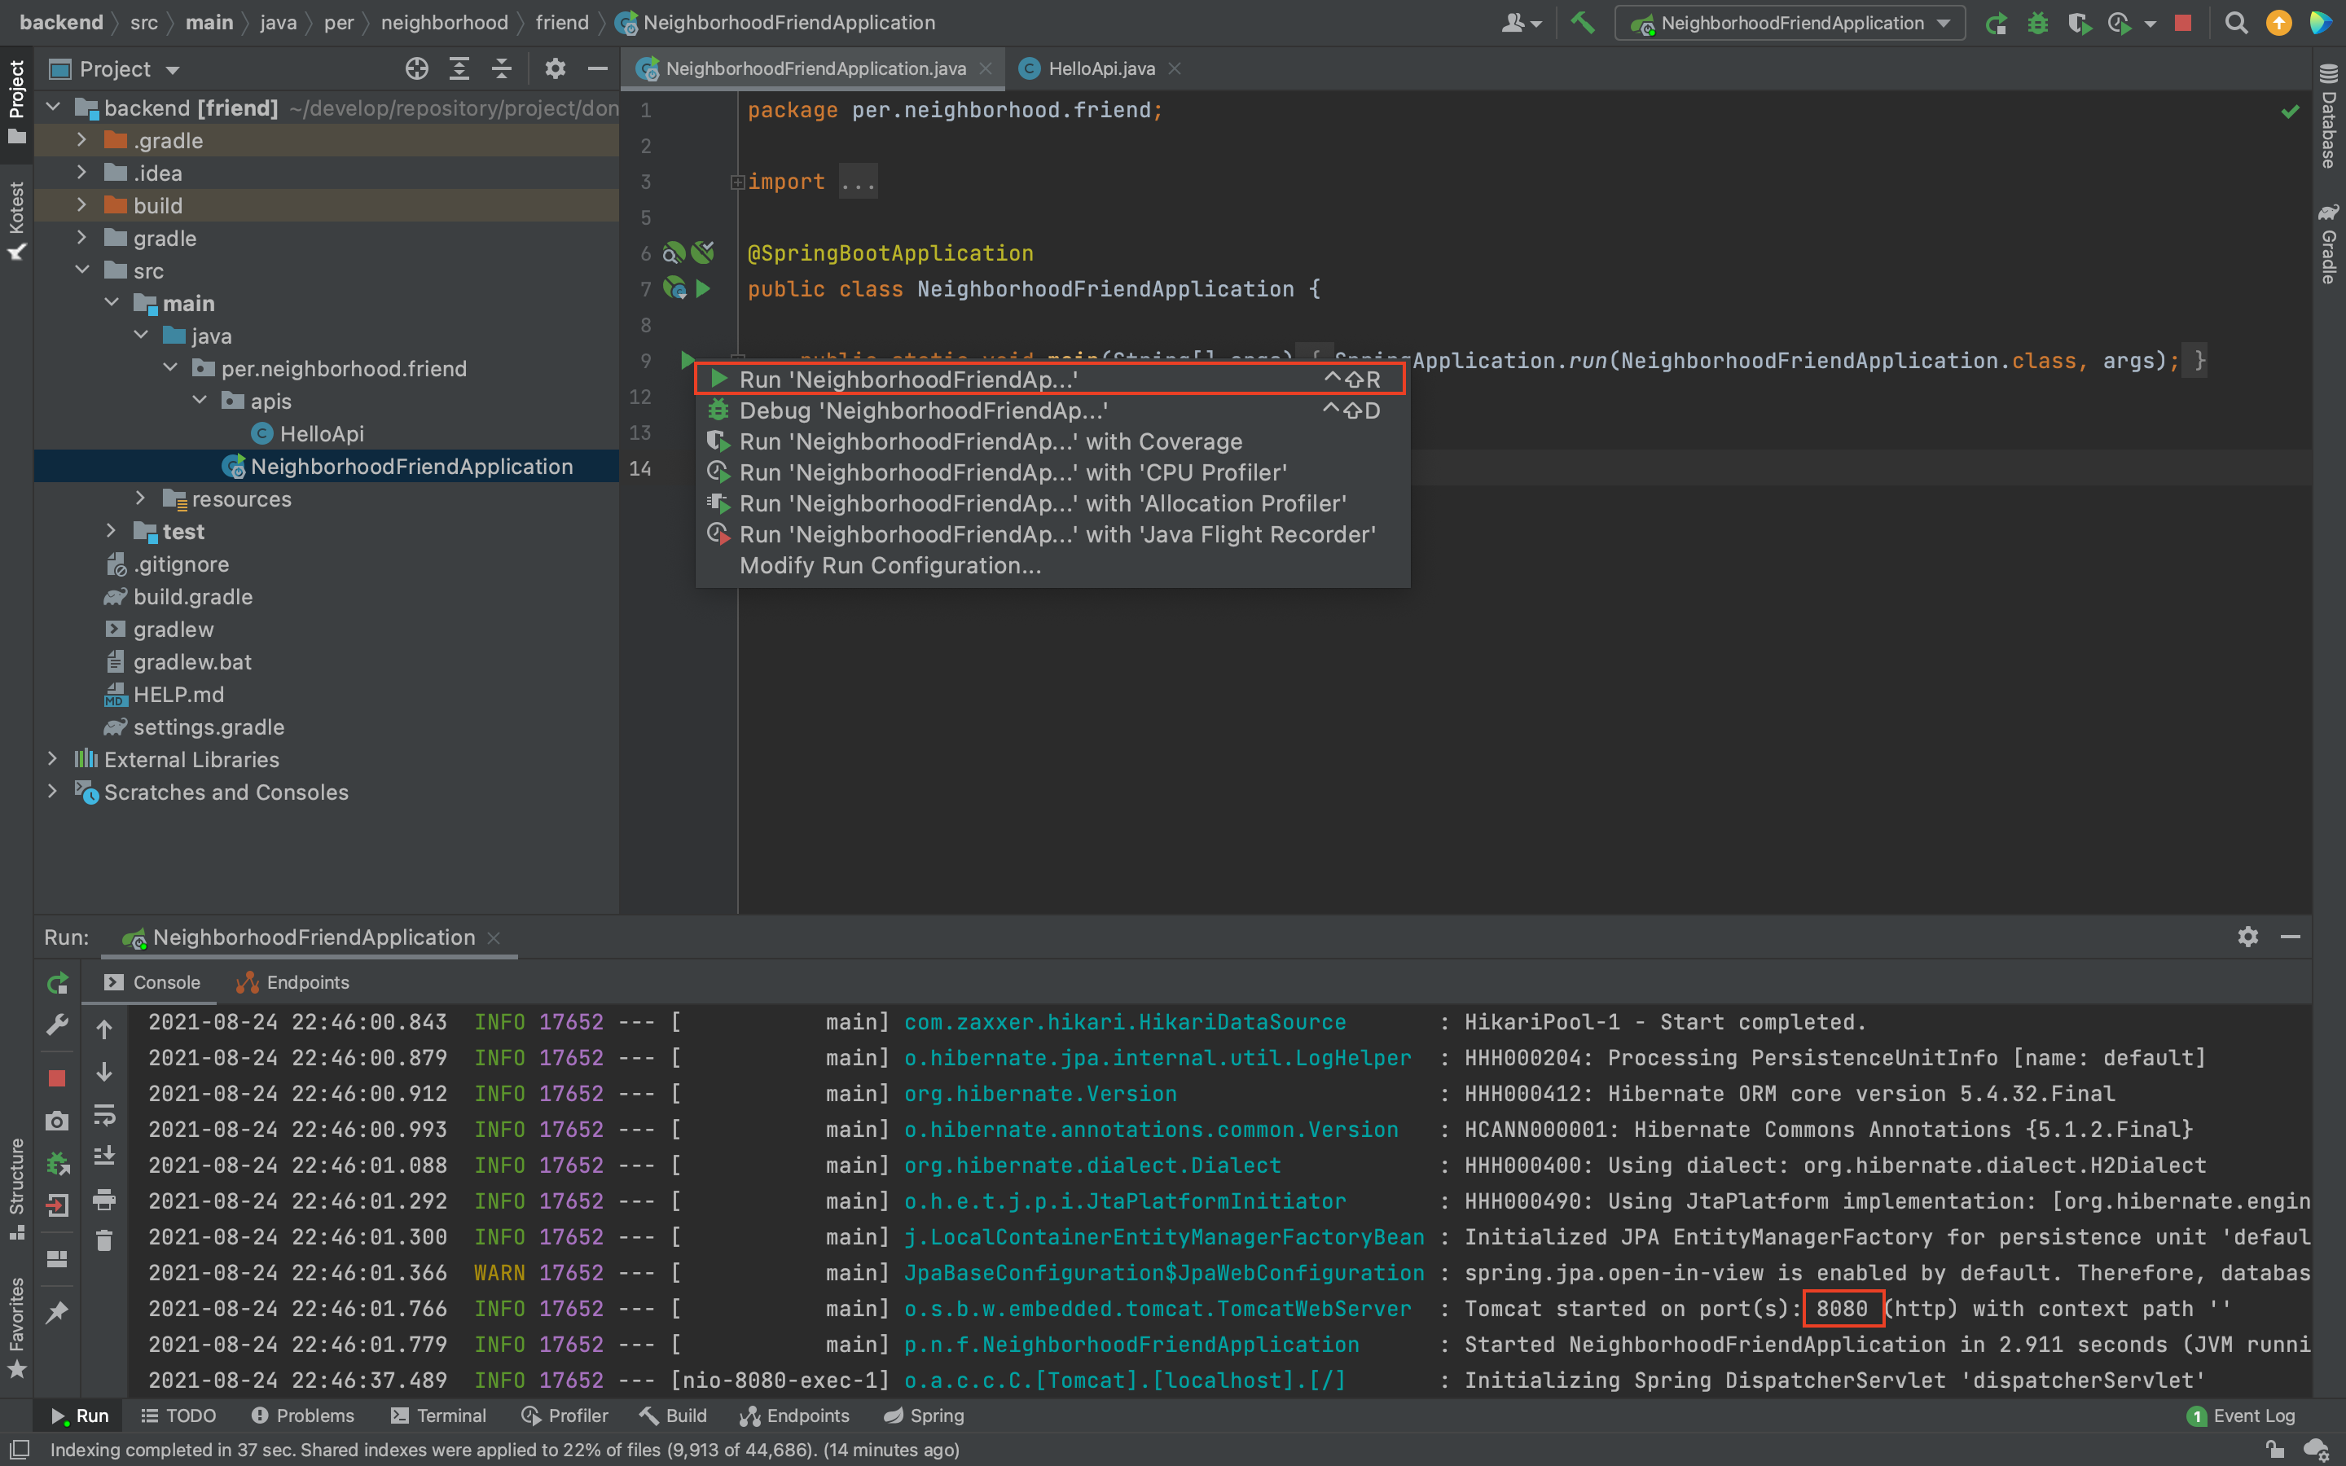Viewport: 2346px width, 1466px height.
Task: Open build.gradle file in project tree
Action: tap(193, 596)
